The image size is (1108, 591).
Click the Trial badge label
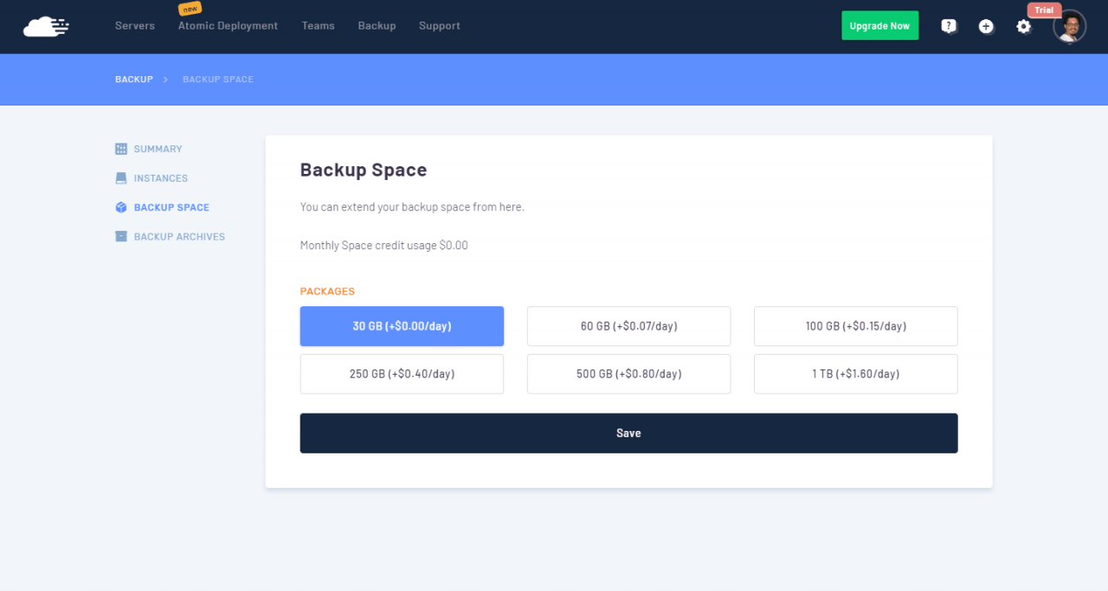(1044, 10)
